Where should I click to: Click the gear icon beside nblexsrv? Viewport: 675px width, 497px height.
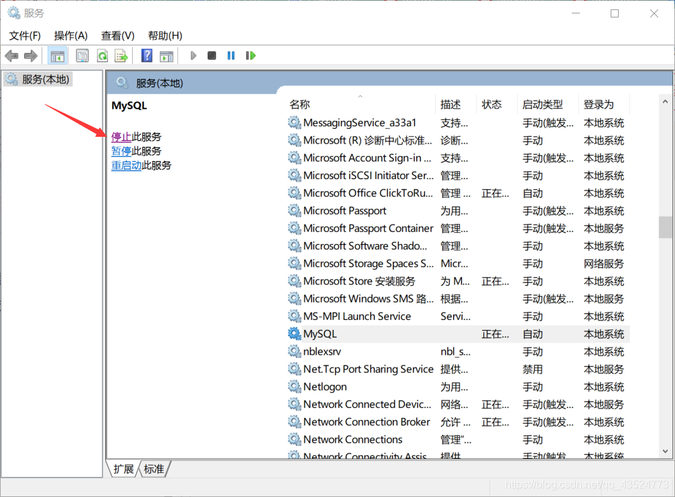[294, 351]
